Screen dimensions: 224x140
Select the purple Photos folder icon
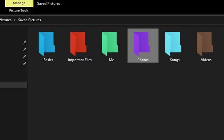141,44
